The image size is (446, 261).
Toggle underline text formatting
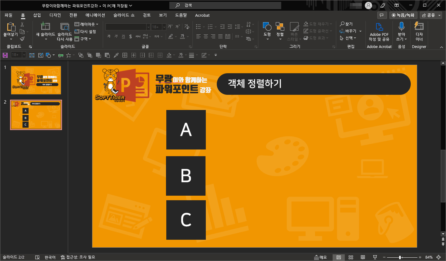(x=123, y=36)
